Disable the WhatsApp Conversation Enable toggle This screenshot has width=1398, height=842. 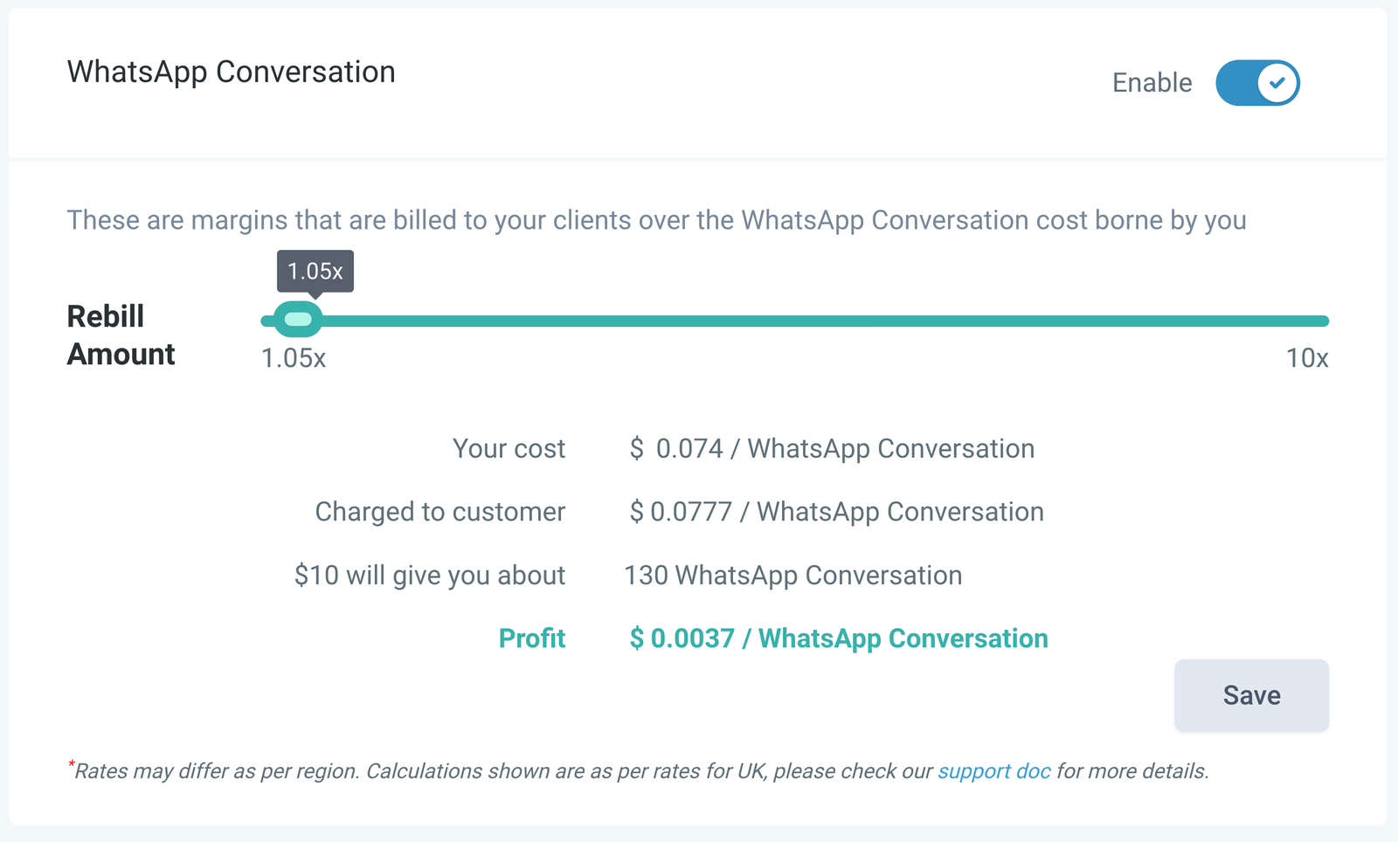coord(1257,83)
